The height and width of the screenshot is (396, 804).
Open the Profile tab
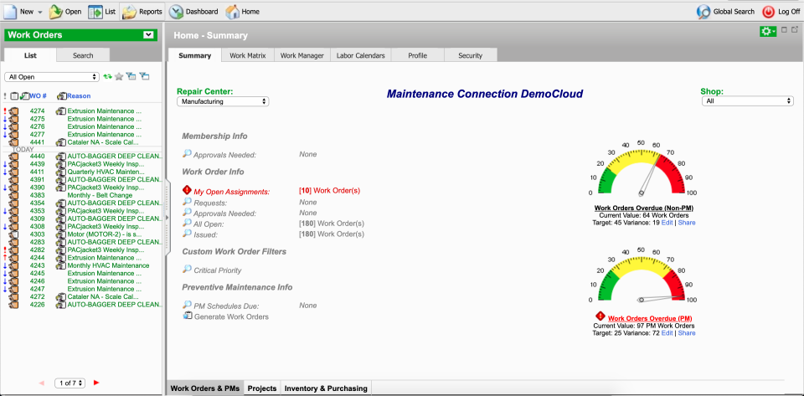pos(418,55)
